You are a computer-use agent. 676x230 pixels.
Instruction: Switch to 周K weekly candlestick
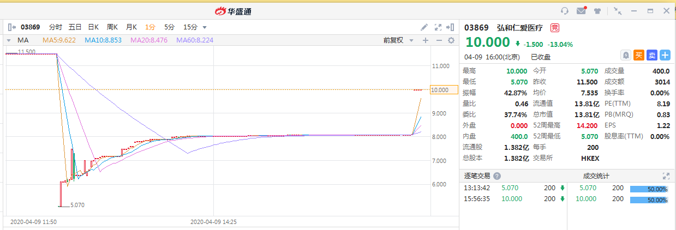(x=112, y=27)
